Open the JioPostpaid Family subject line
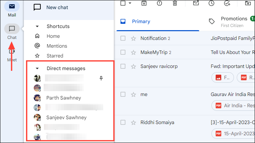This screenshot has width=255, height=143. 233,38
